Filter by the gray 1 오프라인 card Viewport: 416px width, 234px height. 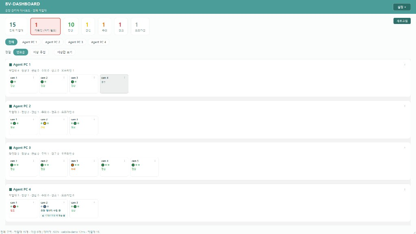point(140,26)
